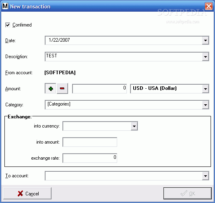This screenshot has width=215, height=203.
Task: Expand the To account dropdown arrow
Action: pyautogui.click(x=205, y=176)
